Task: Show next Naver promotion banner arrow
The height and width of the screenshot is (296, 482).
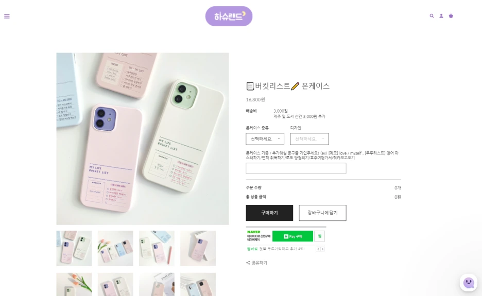Action: tap(322, 249)
